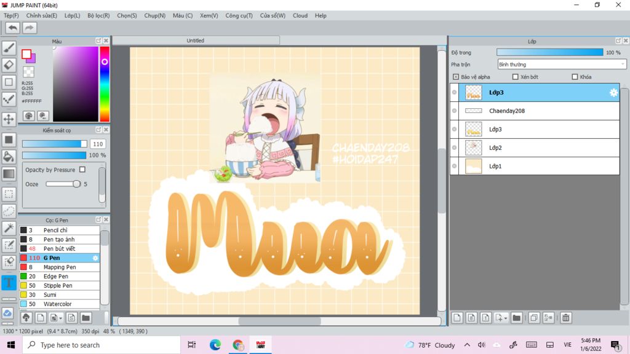Open Microsoft Edge from taskbar
630x354 pixels.
click(215, 345)
